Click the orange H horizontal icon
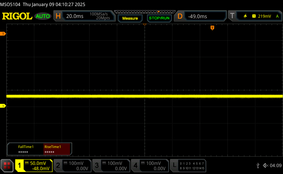The height and width of the screenshot is (174, 283). pos(58,16)
